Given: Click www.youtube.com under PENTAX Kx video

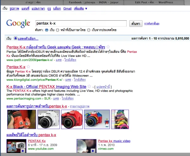Looking at the screenshot, I should click(41, 149).
